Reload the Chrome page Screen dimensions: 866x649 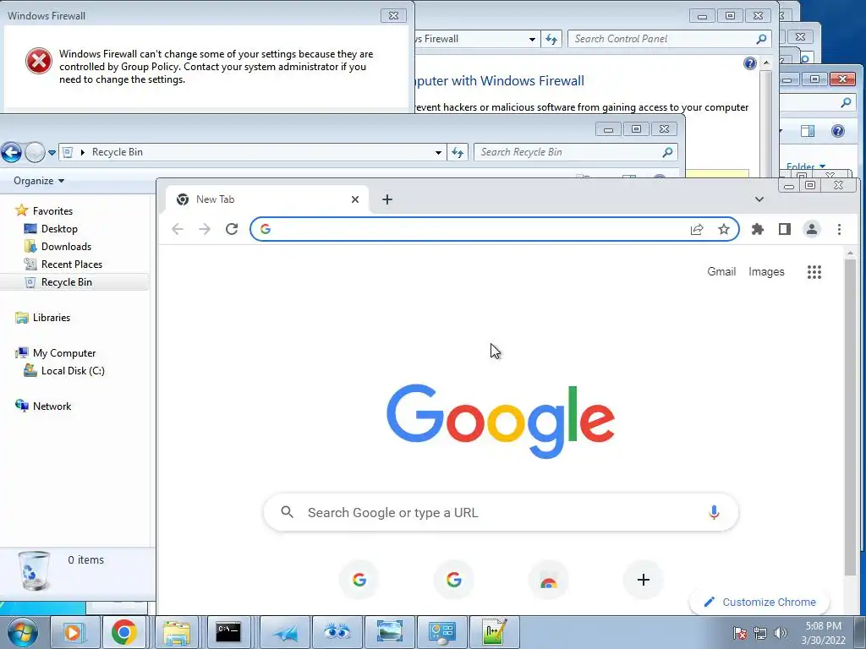232,229
